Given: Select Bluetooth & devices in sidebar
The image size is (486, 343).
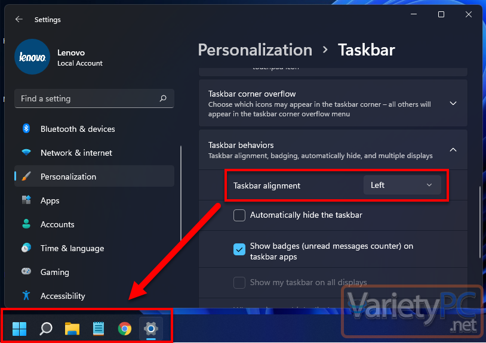Looking at the screenshot, I should [78, 129].
